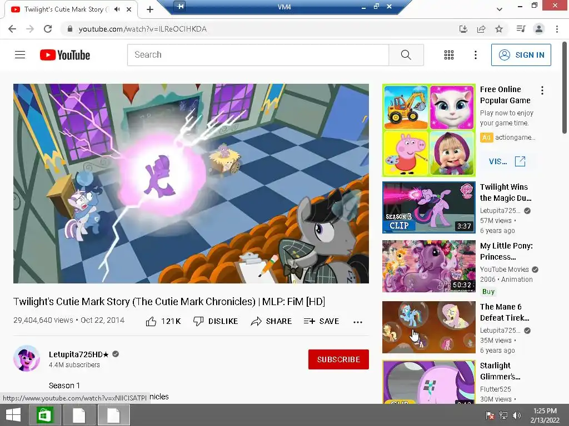This screenshot has height=426, width=569.
Task: Click the network tray icon
Action: coord(503,415)
